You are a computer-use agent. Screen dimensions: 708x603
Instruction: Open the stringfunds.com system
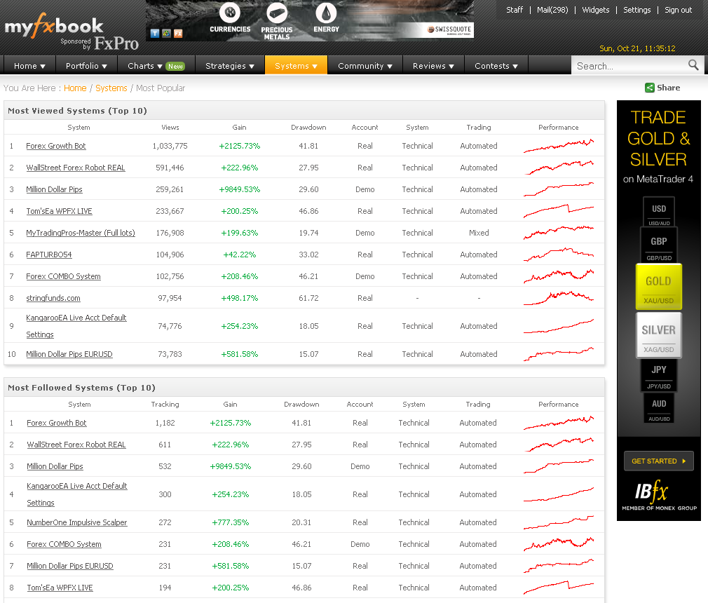pos(53,298)
